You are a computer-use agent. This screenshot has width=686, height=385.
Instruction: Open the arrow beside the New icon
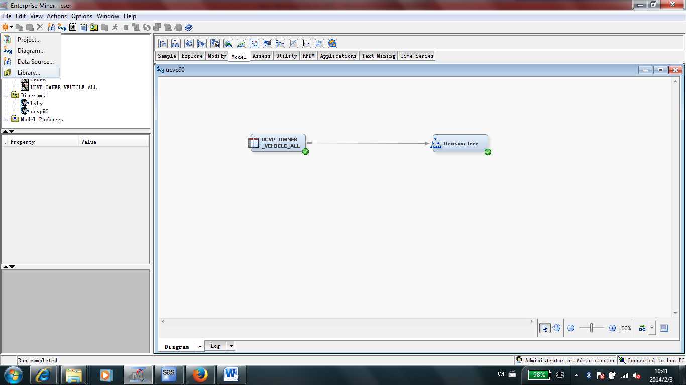pos(11,27)
